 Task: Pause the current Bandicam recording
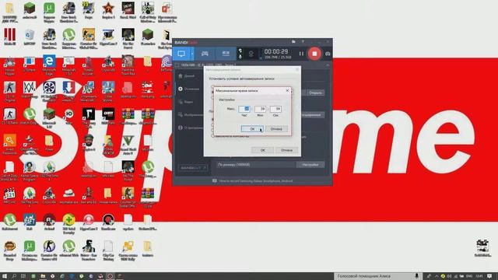301,54
